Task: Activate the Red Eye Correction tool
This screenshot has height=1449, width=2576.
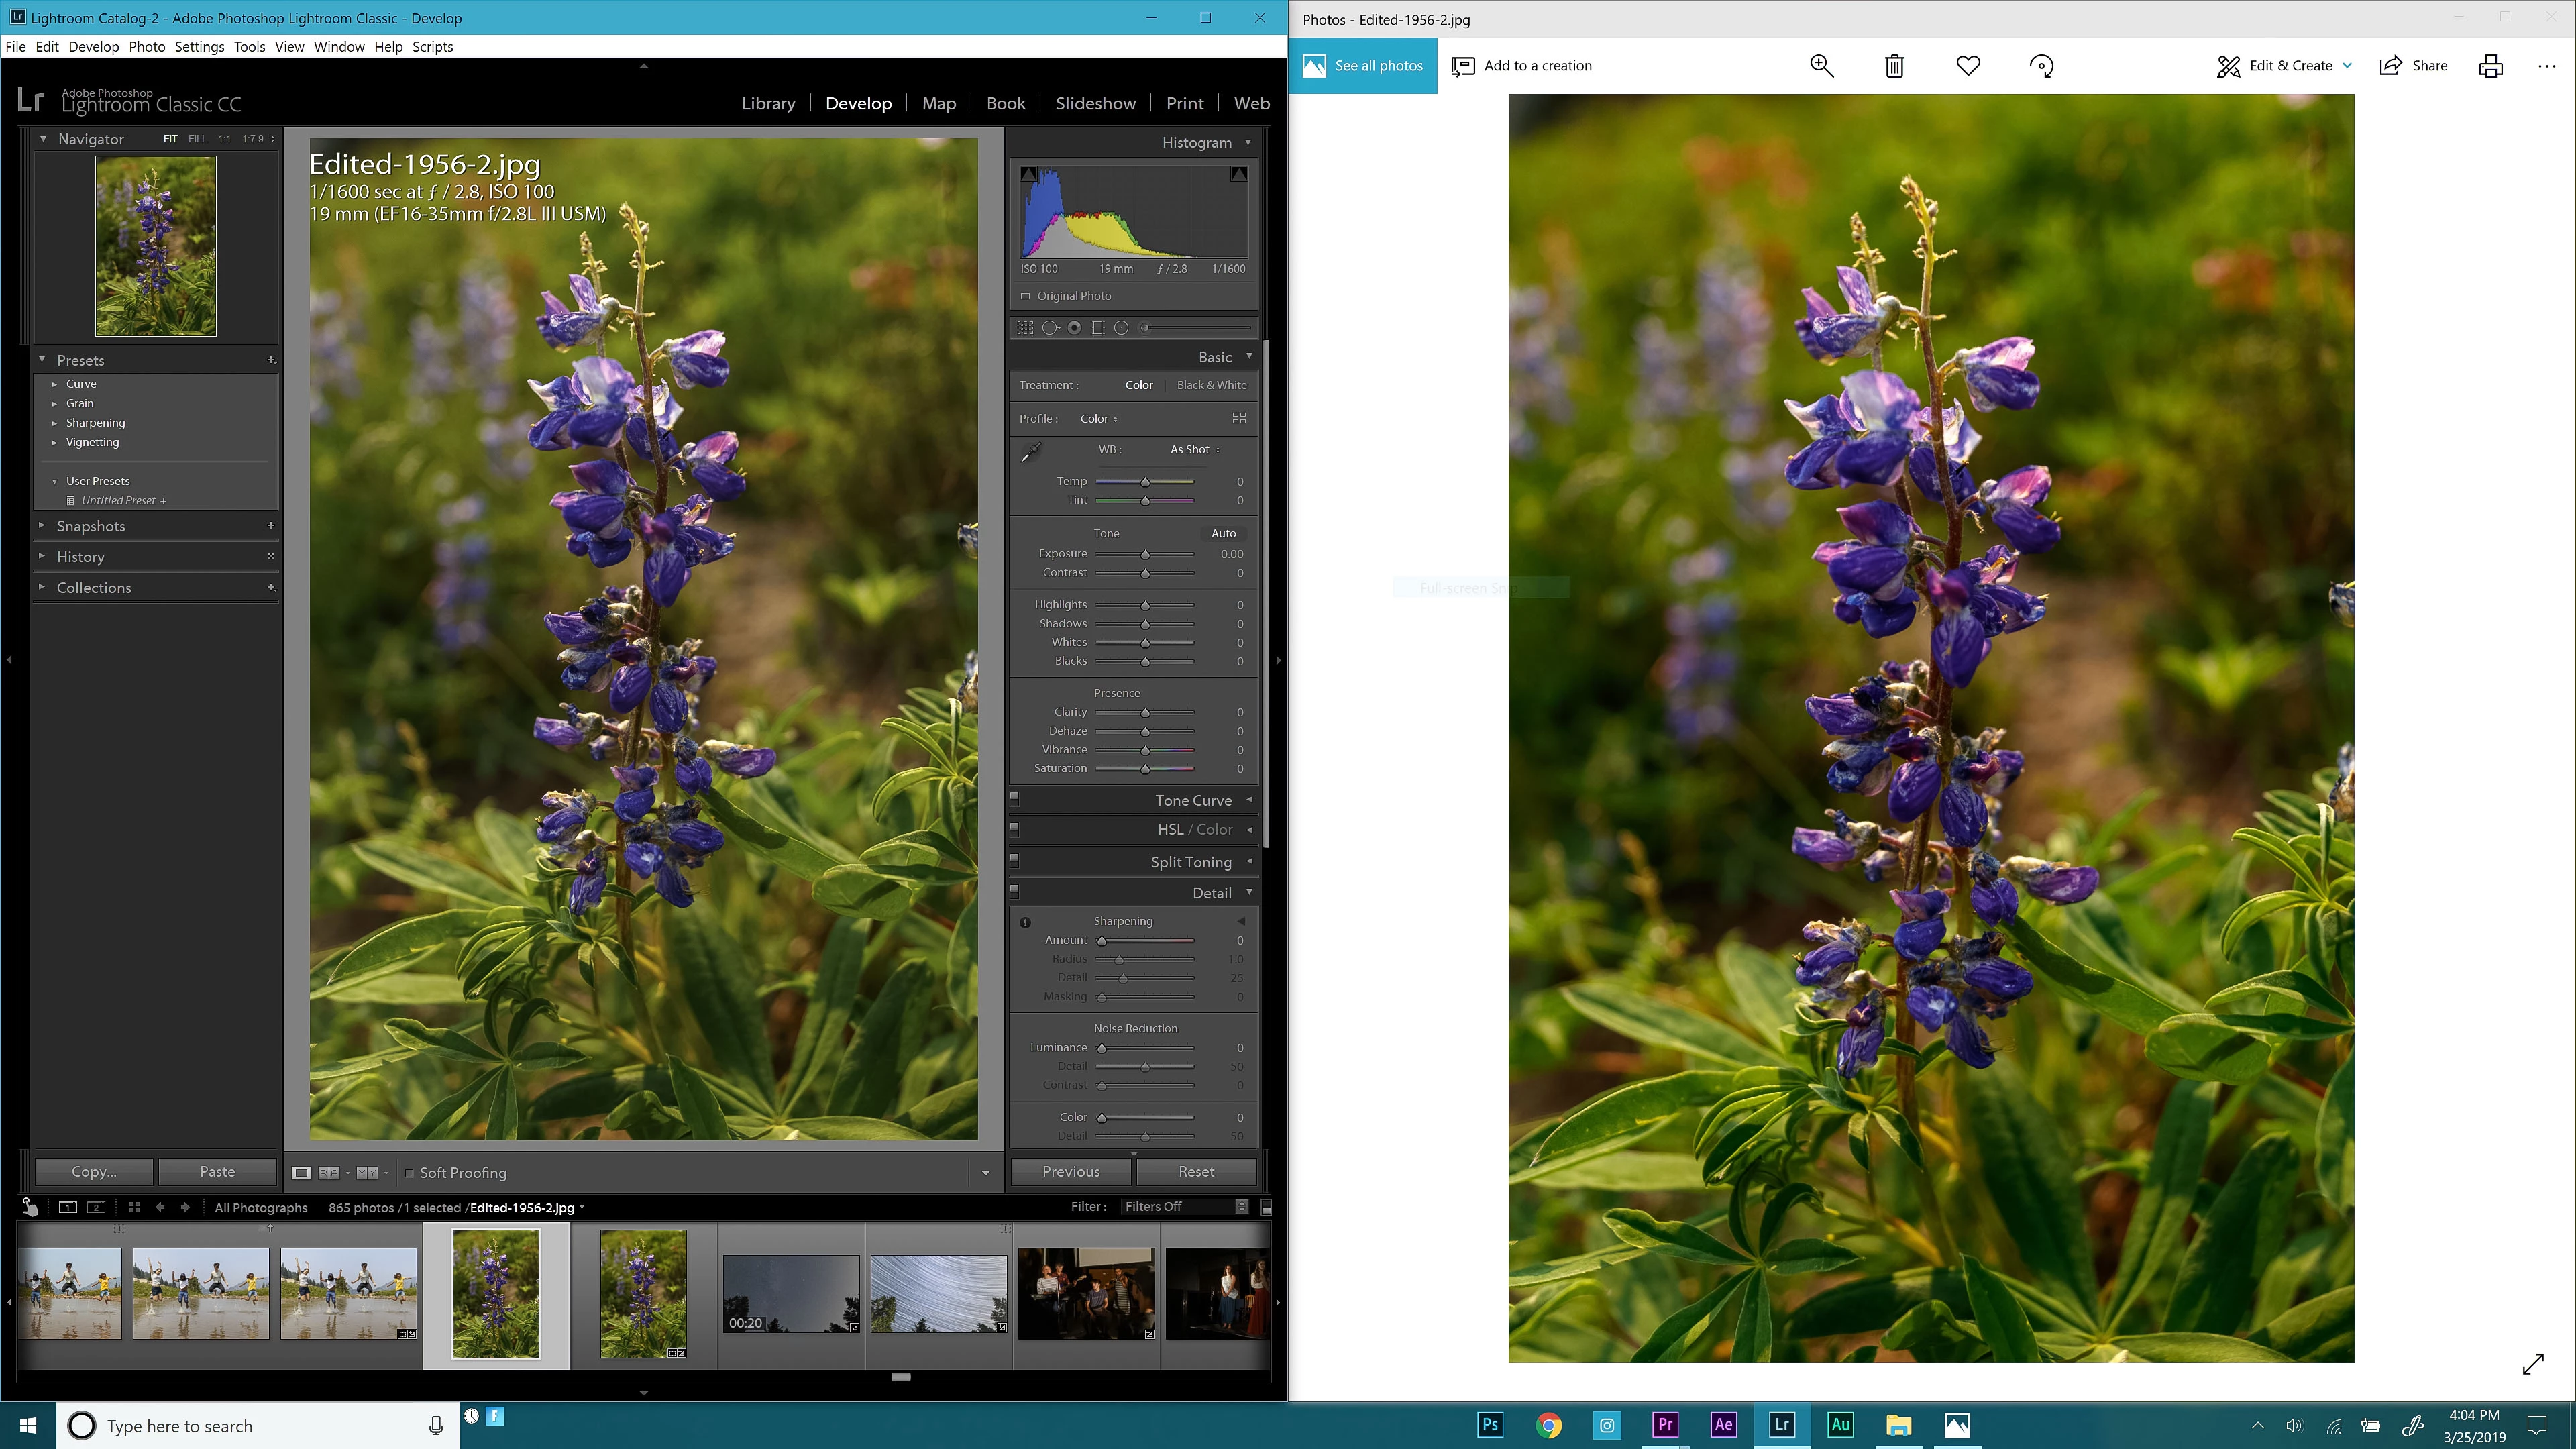Action: (x=1074, y=328)
